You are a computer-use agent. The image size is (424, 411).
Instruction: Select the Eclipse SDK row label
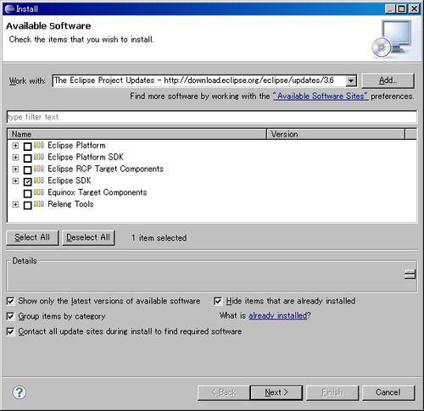pos(70,181)
